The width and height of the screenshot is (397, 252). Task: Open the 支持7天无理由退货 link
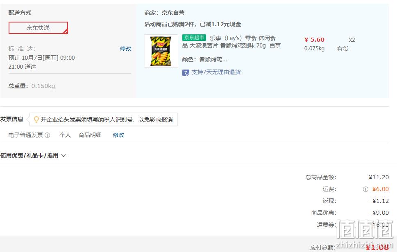(216, 72)
